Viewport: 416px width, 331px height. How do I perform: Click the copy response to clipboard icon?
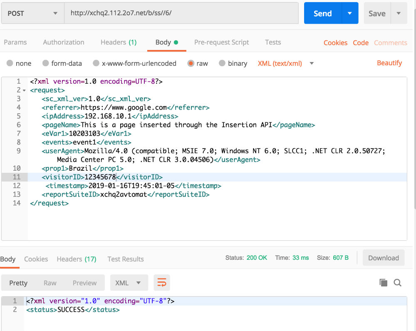tap(384, 283)
